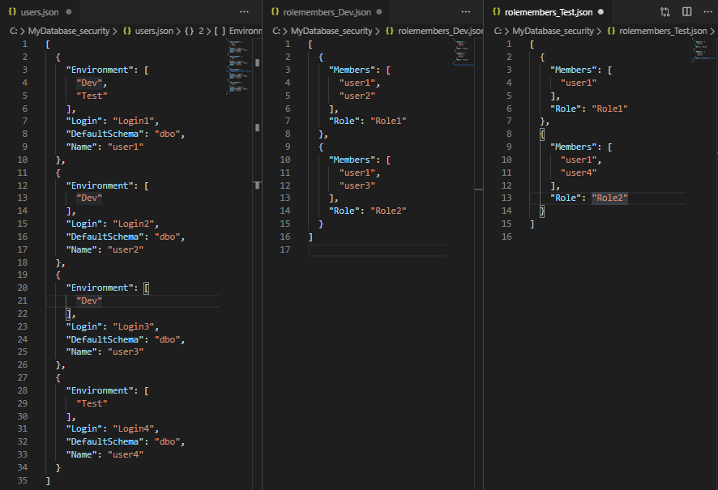
Task: Open More Actions for the rolemembers_Dev.json group
Action: click(x=466, y=12)
